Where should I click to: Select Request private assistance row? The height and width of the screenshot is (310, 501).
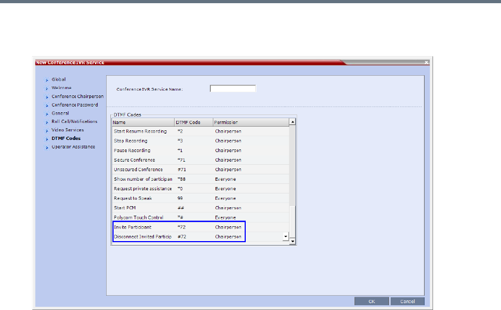click(x=200, y=189)
